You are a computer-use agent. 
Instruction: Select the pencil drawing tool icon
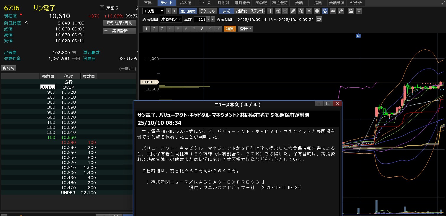pyautogui.click(x=293, y=11)
